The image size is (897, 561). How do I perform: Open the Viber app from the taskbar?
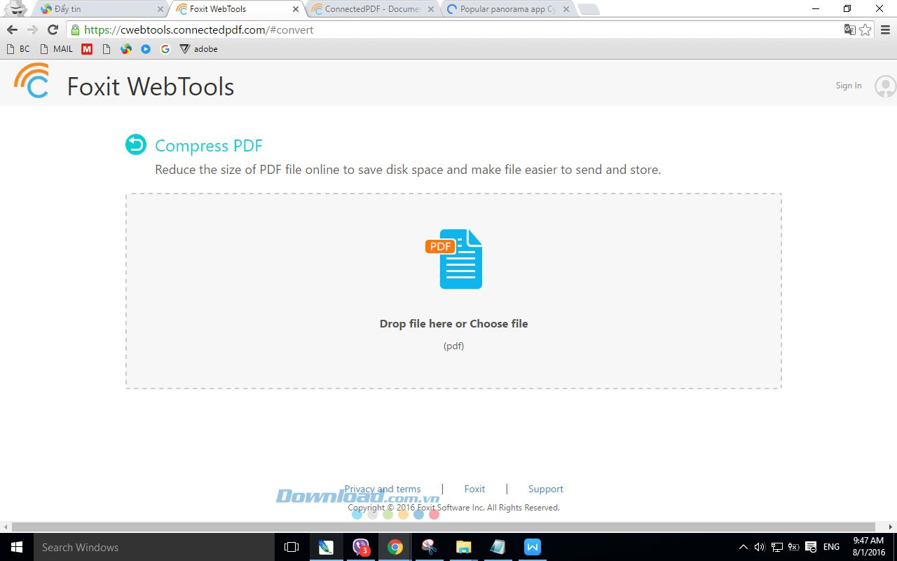click(360, 547)
